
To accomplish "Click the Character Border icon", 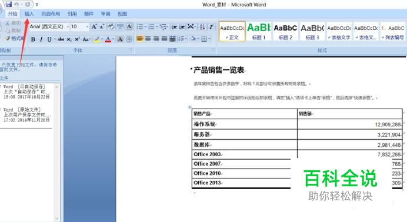I will [x=129, y=26].
